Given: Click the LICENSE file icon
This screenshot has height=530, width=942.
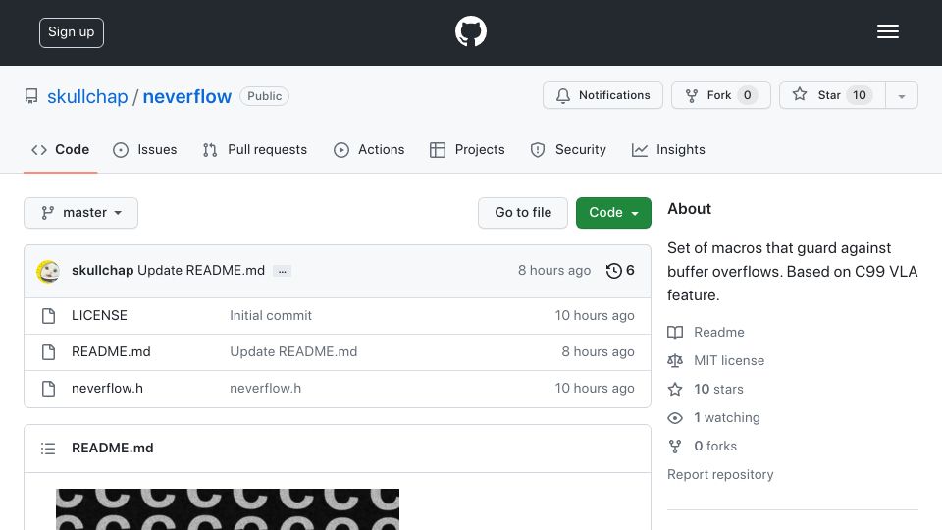Looking at the screenshot, I should (x=49, y=315).
